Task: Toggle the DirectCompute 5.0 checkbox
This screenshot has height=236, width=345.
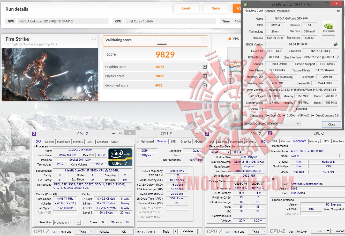Action: tap(313, 115)
